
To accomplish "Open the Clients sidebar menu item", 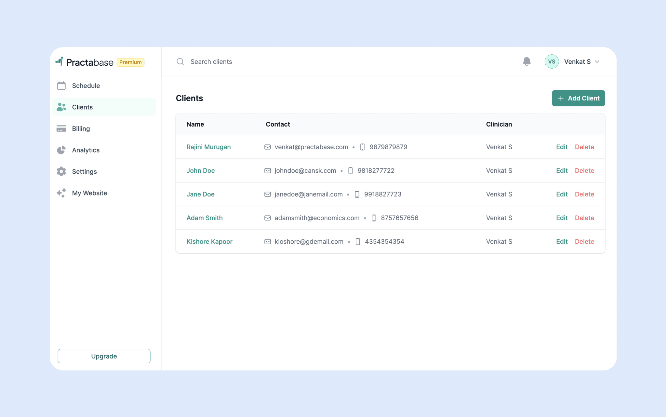I will pos(82,107).
